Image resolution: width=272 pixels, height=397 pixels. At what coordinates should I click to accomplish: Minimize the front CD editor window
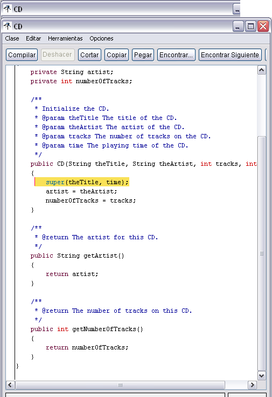(x=238, y=26)
